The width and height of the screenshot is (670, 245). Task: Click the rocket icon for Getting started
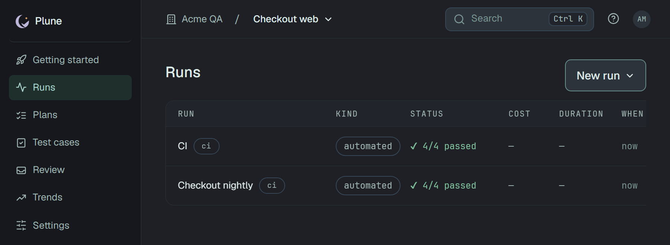coord(21,60)
